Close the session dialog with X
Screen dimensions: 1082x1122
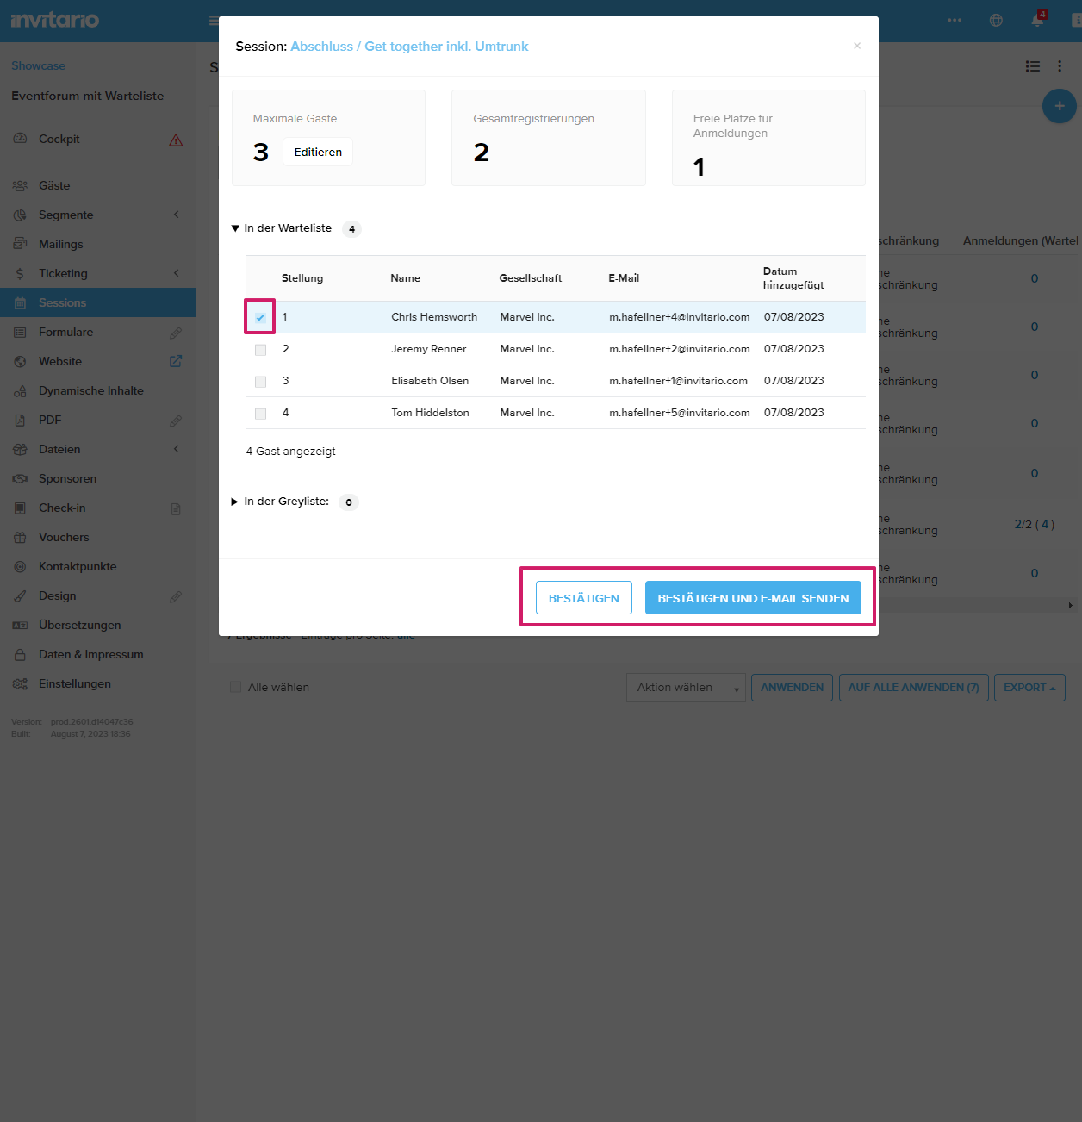856,46
